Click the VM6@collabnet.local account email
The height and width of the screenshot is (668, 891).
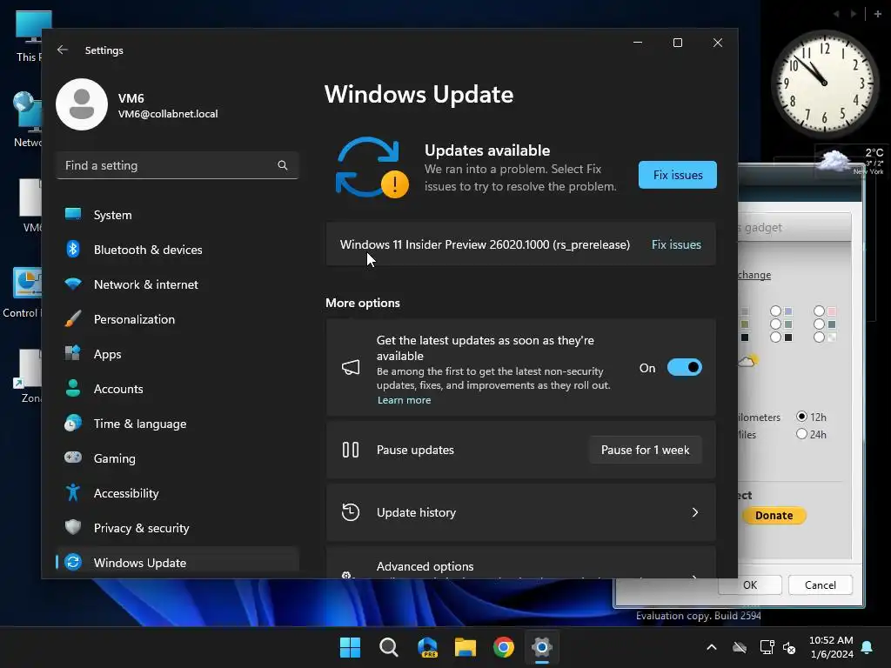(x=168, y=114)
